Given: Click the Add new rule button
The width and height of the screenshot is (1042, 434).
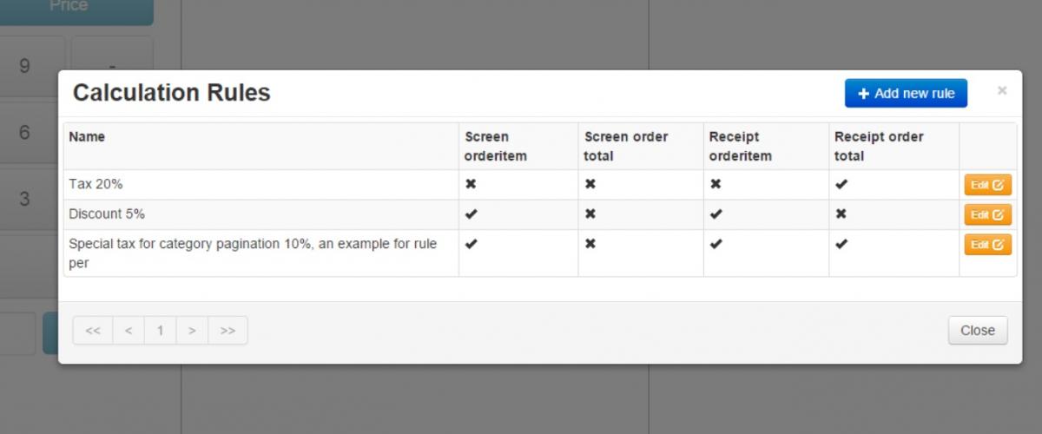Looking at the screenshot, I should point(906,94).
